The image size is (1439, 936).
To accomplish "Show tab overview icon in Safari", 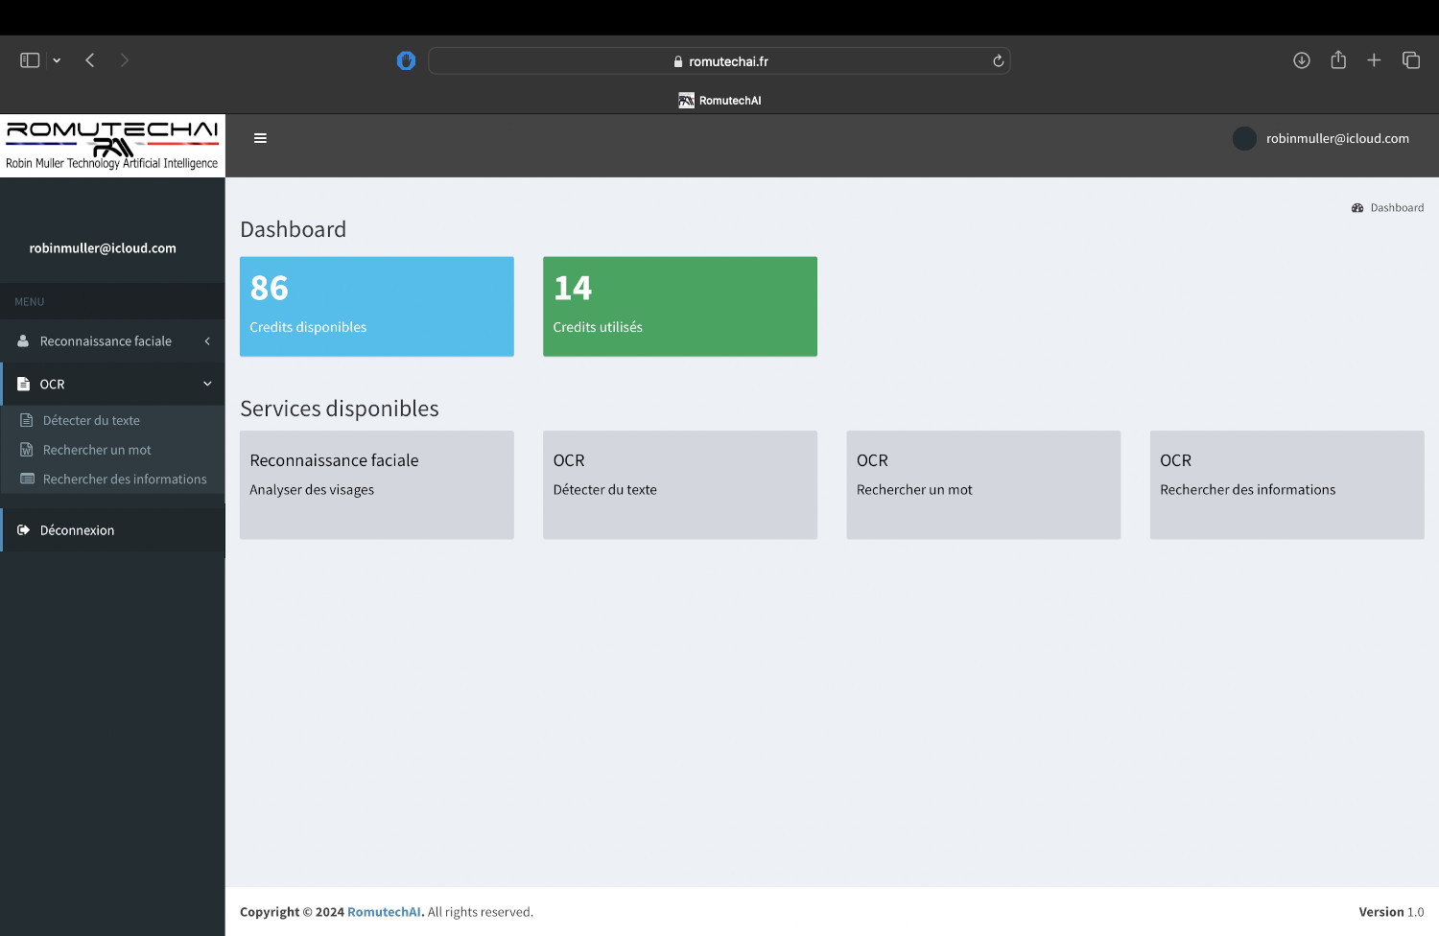I will [x=1410, y=60].
